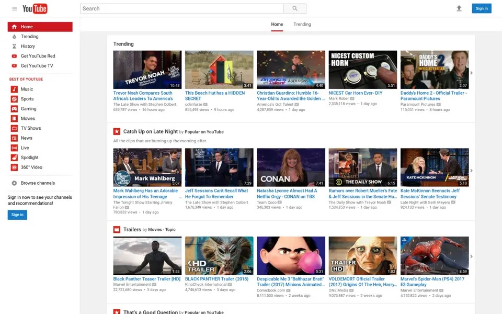Click the YouTube logo
Screen dimensions: 502x314
coord(35,9)
